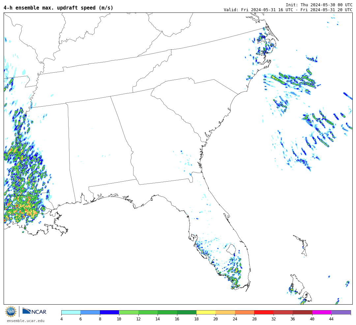Image resolution: width=356 pixels, height=325 pixels.
Task: Click the NSF logo icon
Action: (x=11, y=312)
